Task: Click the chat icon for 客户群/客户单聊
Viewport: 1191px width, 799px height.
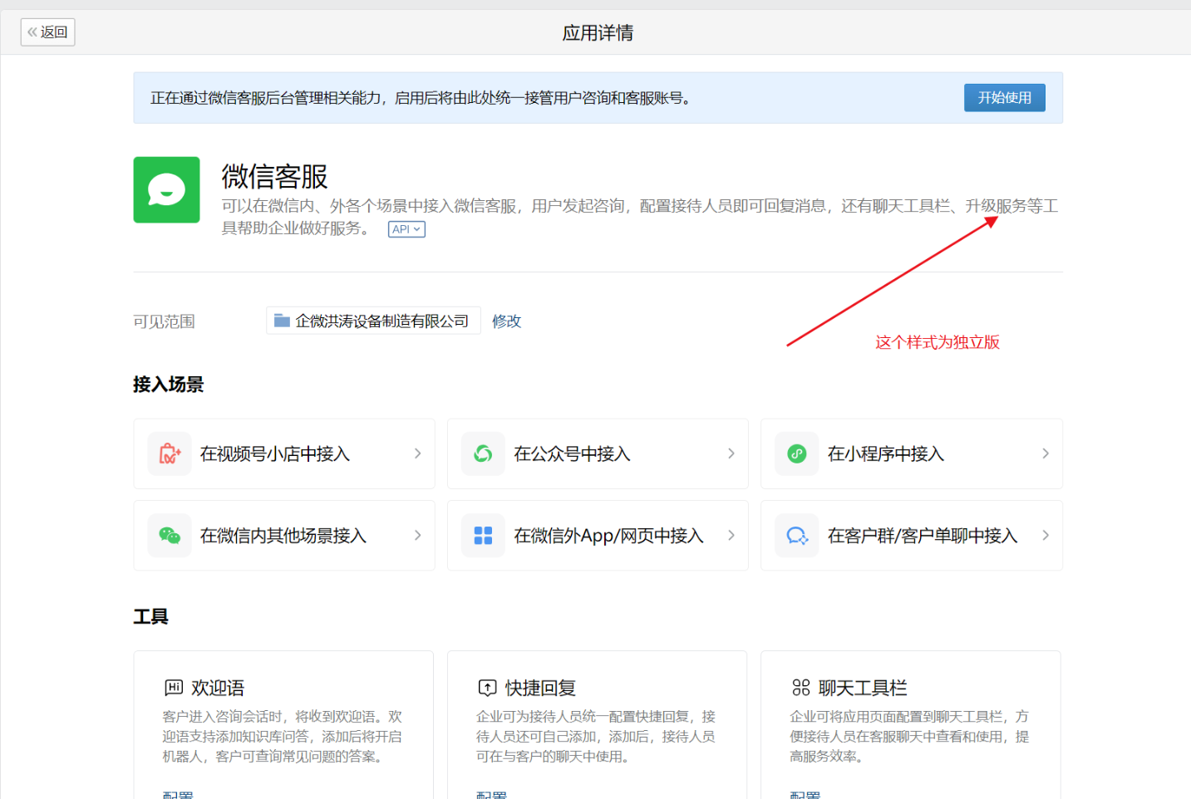Action: [797, 536]
